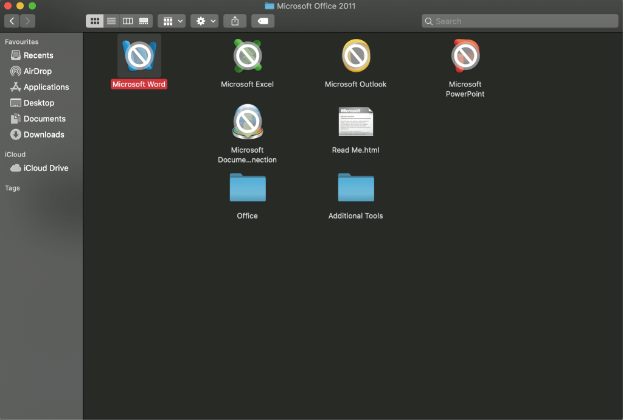
Task: Open the group-by arrangement dropdown
Action: (x=172, y=21)
